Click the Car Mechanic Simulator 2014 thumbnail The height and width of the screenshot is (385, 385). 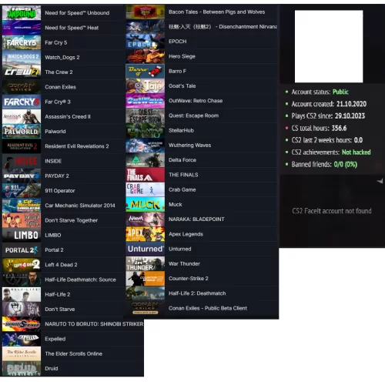coord(22,206)
